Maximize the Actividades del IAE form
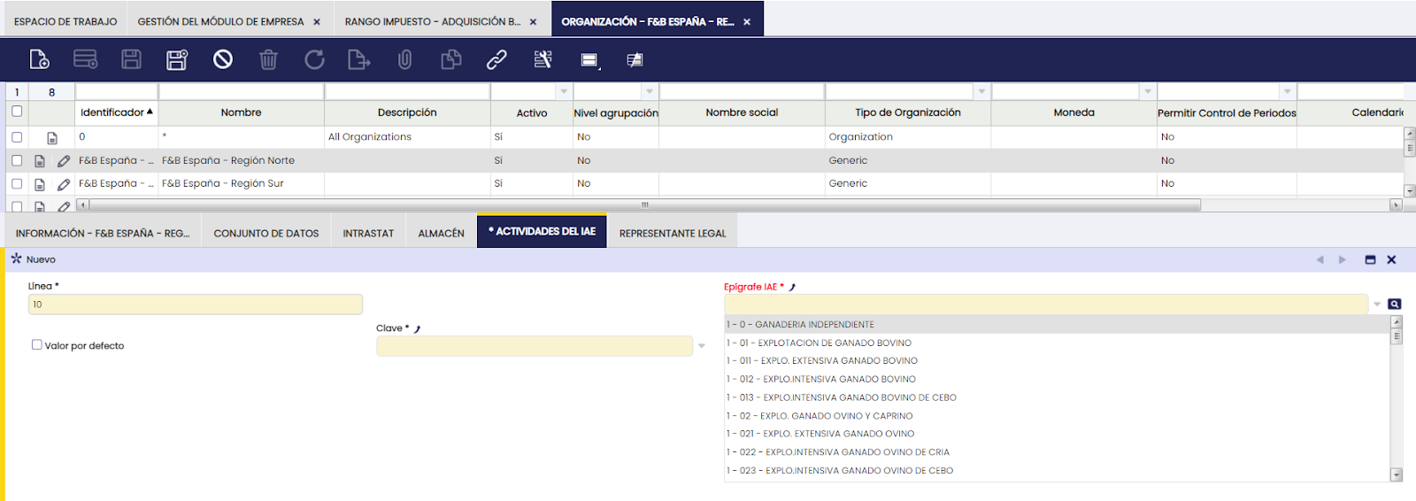 click(1370, 259)
